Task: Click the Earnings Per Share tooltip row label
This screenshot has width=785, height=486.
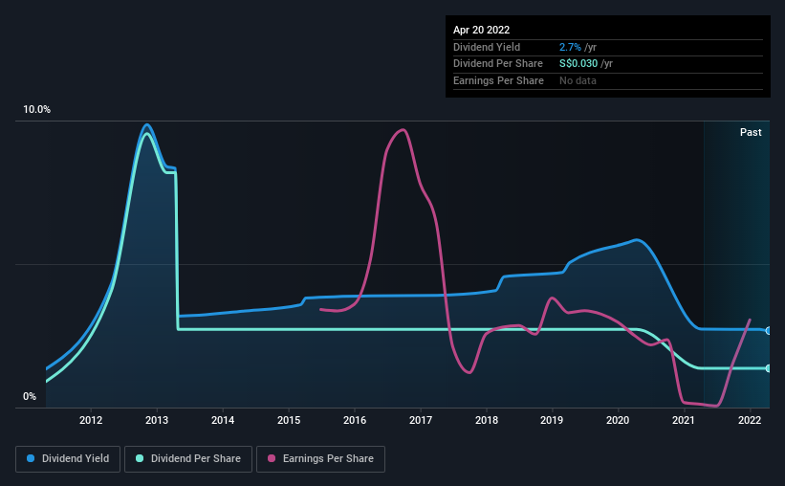Action: [x=498, y=80]
